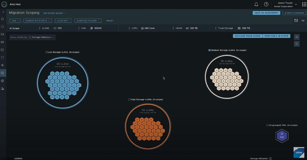Open the Egress Byte Rate filter dropdown
This screenshot has width=307, height=160.
37,21
